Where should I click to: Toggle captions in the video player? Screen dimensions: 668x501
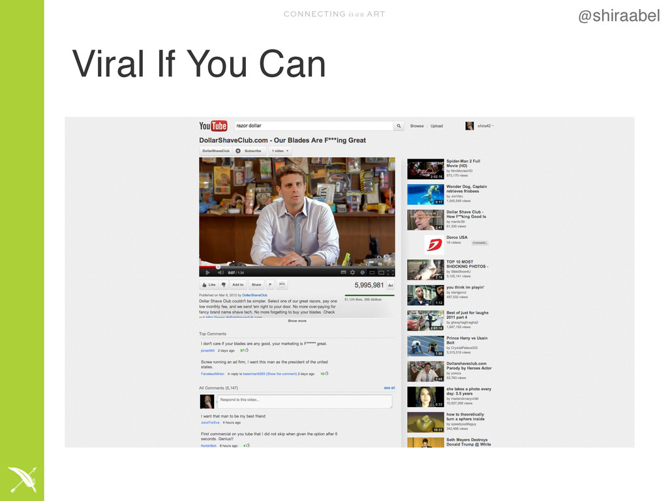click(x=343, y=273)
